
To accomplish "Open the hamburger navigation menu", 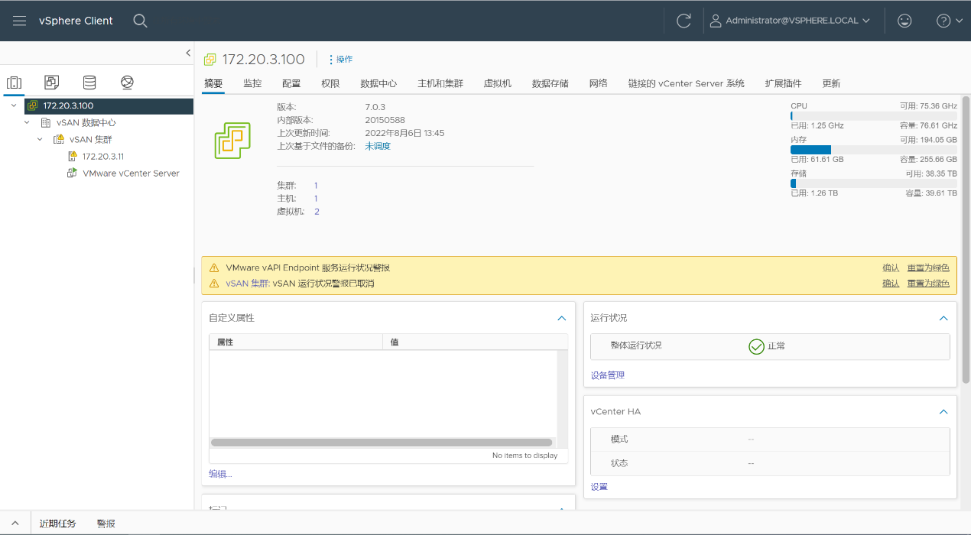I will tap(20, 21).
